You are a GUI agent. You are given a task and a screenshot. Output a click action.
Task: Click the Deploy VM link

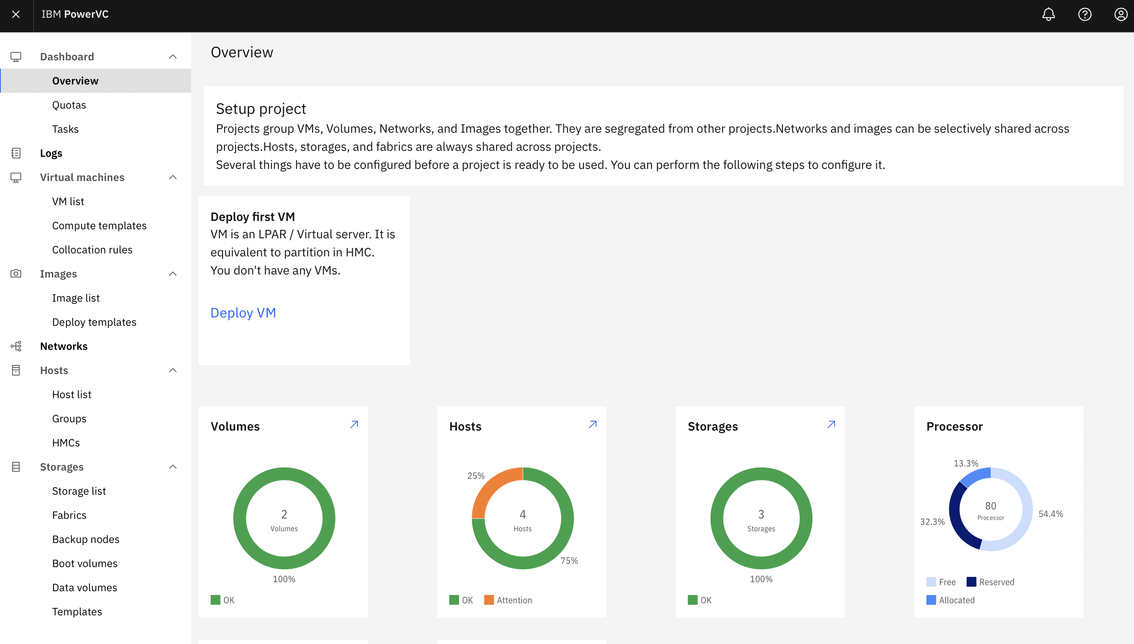pyautogui.click(x=243, y=313)
